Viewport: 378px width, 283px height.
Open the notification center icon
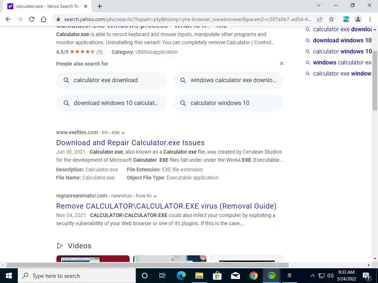(367, 276)
